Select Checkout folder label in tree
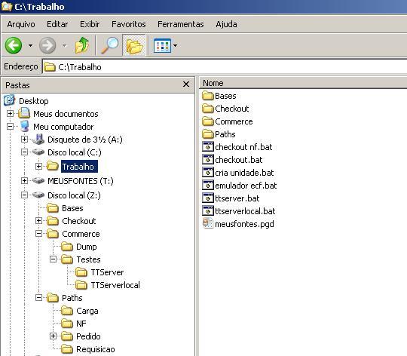This screenshot has width=407, height=356. 79,221
